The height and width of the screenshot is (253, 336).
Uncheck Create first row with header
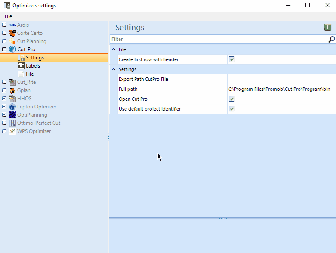(x=231, y=59)
